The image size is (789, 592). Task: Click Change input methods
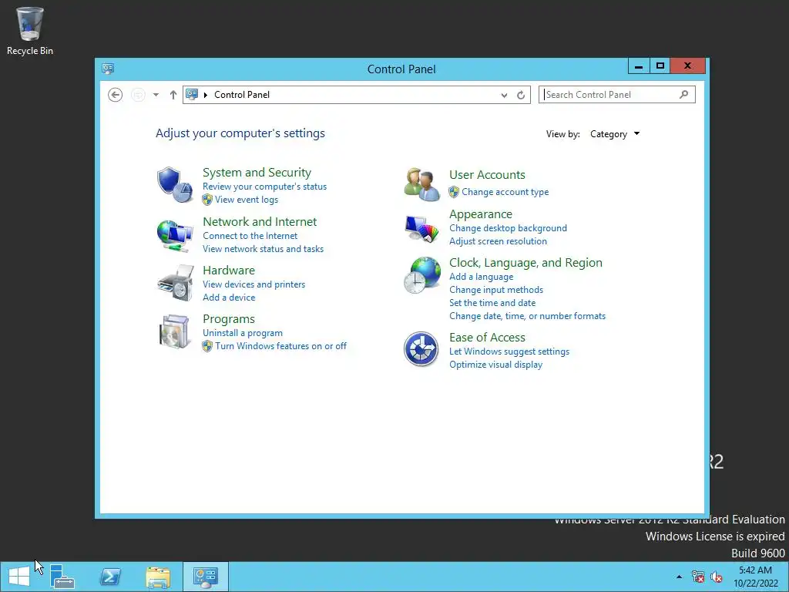(496, 290)
